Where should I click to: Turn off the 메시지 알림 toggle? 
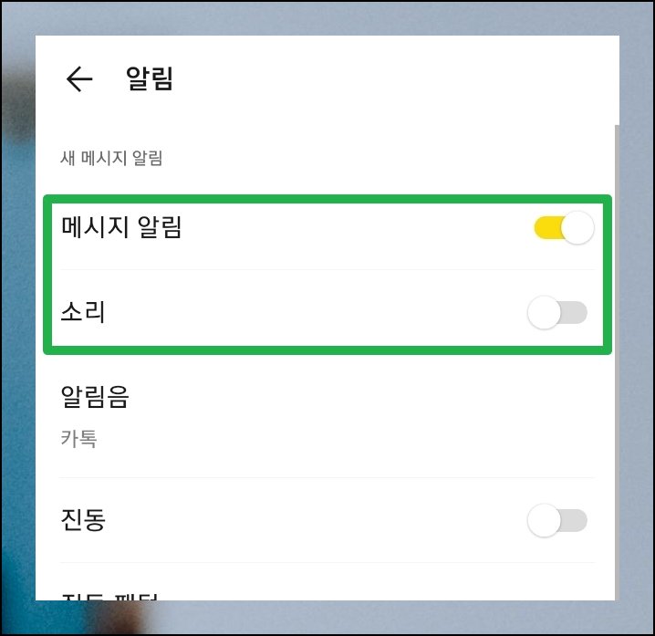pos(564,228)
